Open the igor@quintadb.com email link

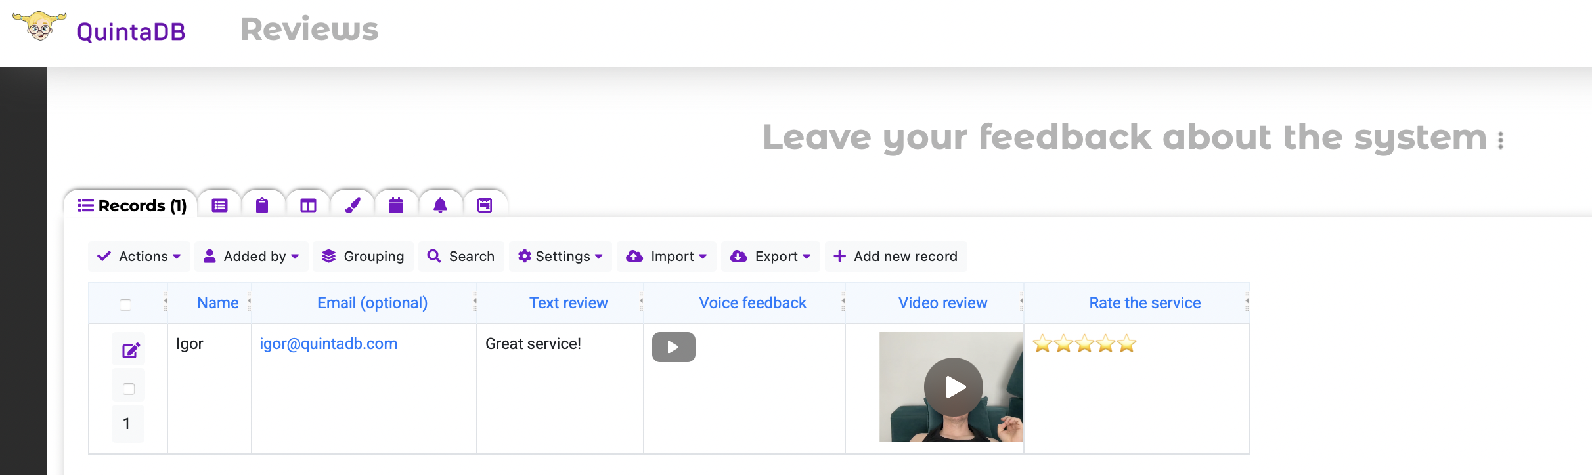[x=328, y=344]
